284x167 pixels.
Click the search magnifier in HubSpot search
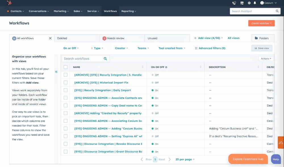[x=277, y=11]
